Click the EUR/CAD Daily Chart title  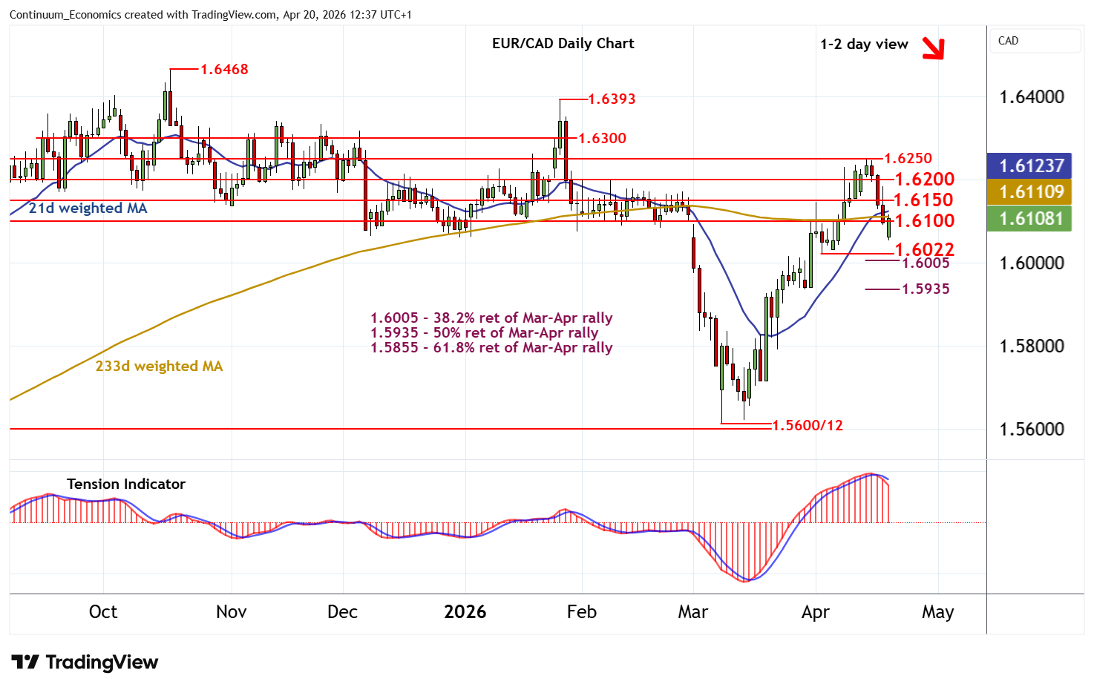563,43
